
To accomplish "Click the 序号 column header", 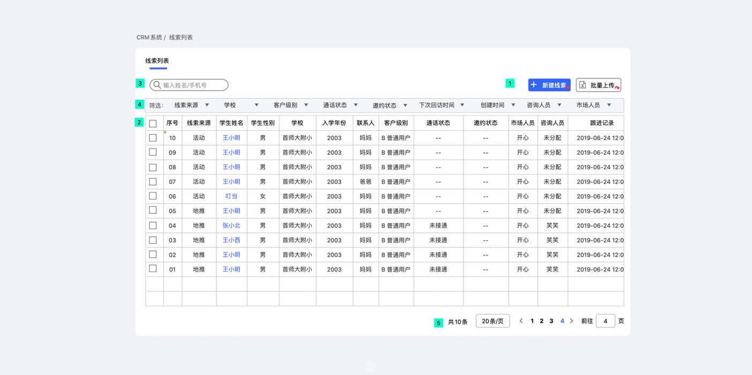I will pos(172,123).
